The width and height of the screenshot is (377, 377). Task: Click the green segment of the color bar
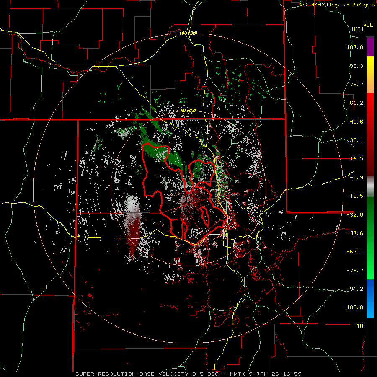pos(370,238)
